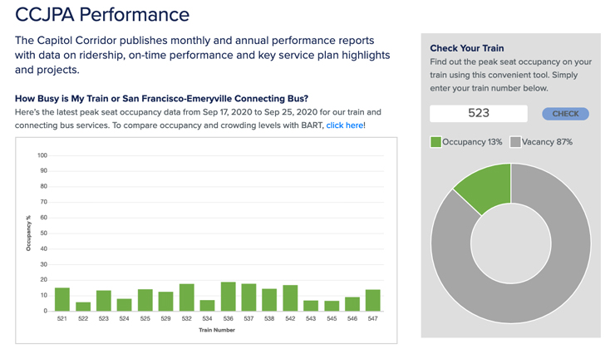Screen dimensions: 615x349
Task: Click the bar for train 542
Action: click(x=290, y=298)
